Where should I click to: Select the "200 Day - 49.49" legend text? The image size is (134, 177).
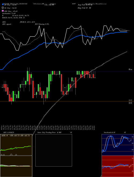coord(11,11)
